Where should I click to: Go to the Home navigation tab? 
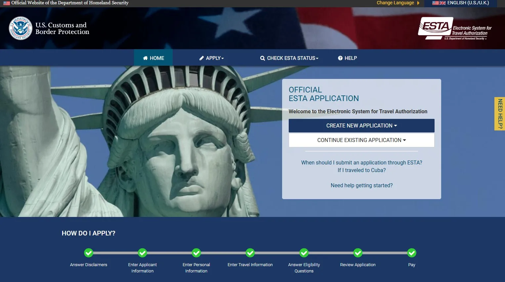153,58
